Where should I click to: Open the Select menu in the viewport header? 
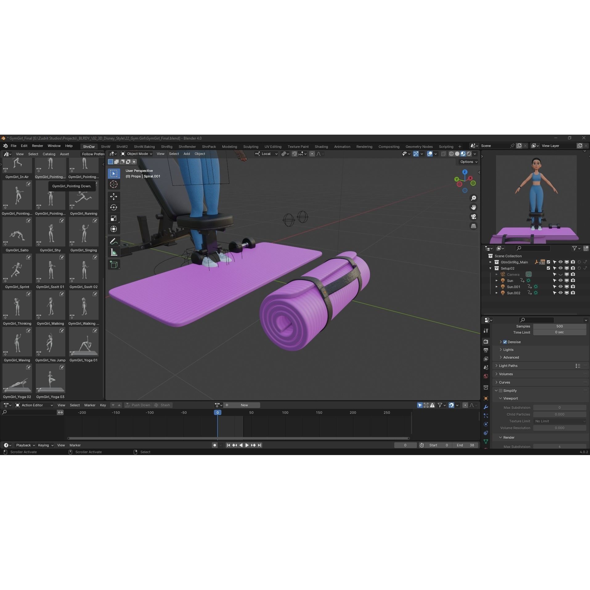coord(174,154)
